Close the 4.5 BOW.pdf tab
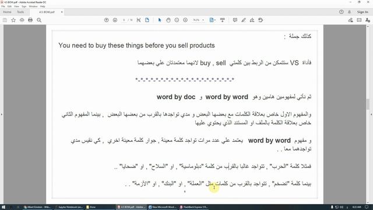The width and height of the screenshot is (373, 210). point(62,12)
